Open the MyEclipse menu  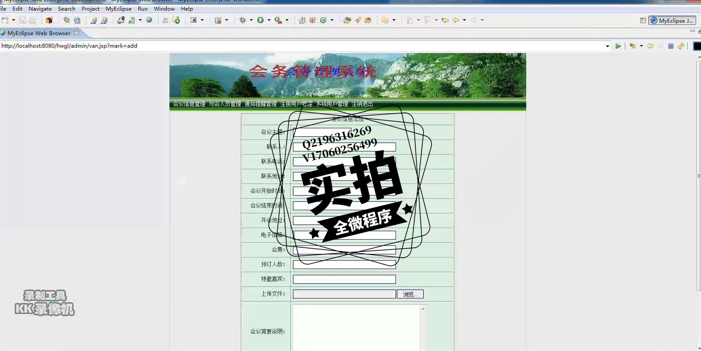[x=119, y=9]
